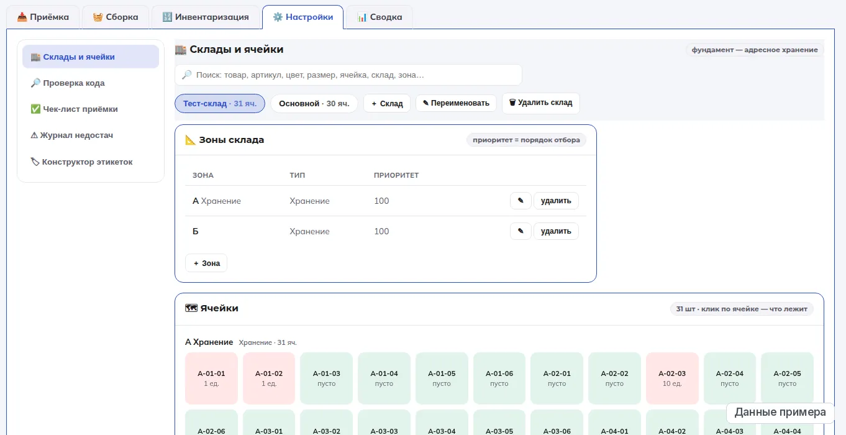
Task: Click the Данные примера button
Action: coord(780,412)
